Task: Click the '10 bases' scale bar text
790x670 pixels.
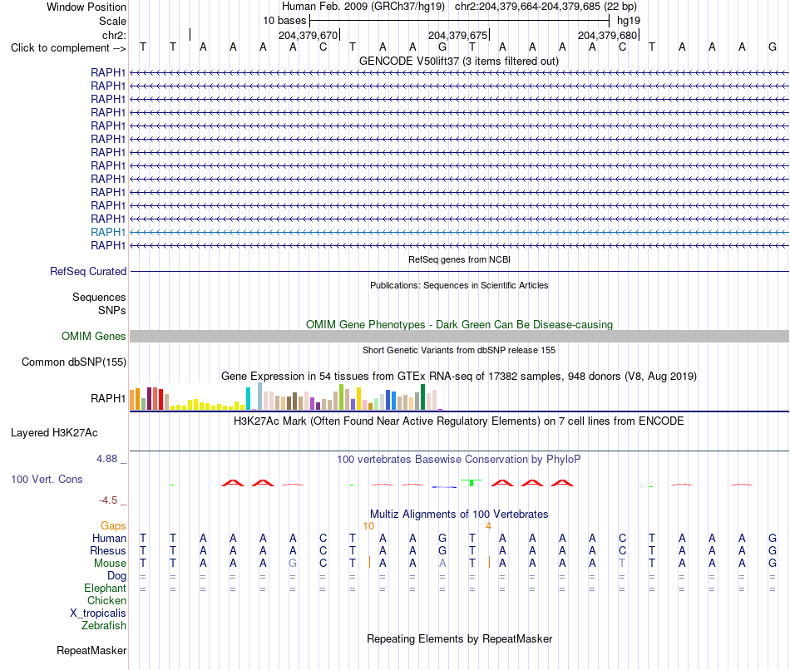Action: pos(284,21)
